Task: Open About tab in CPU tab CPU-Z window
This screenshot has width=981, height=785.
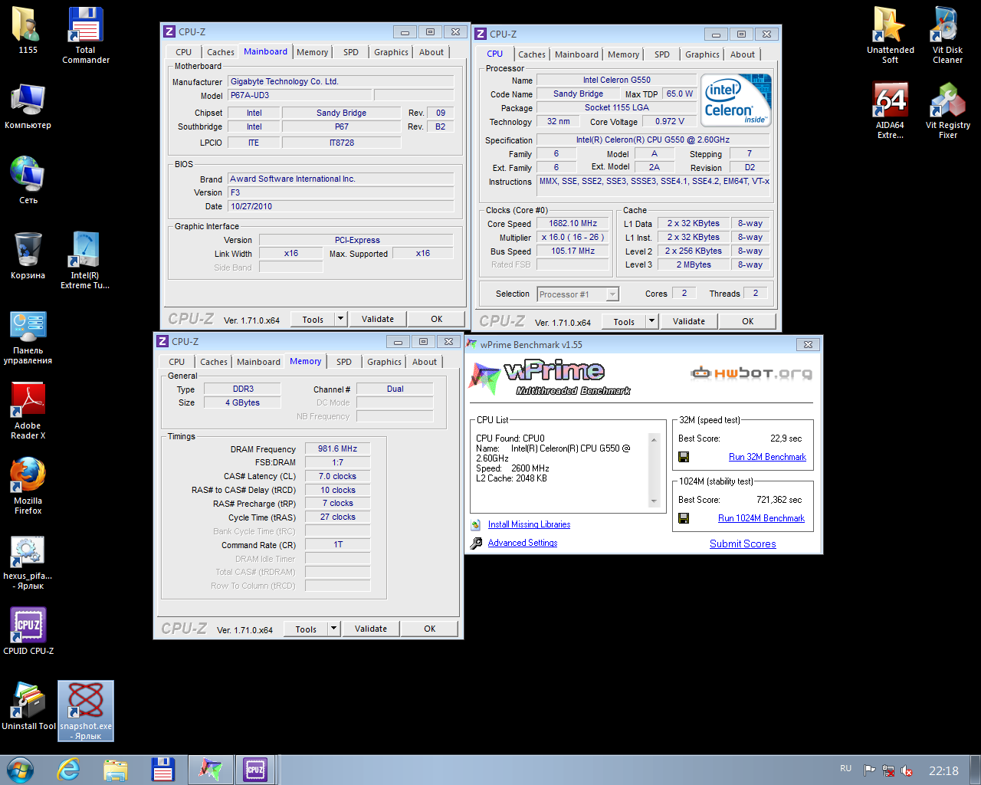Action: click(x=742, y=54)
